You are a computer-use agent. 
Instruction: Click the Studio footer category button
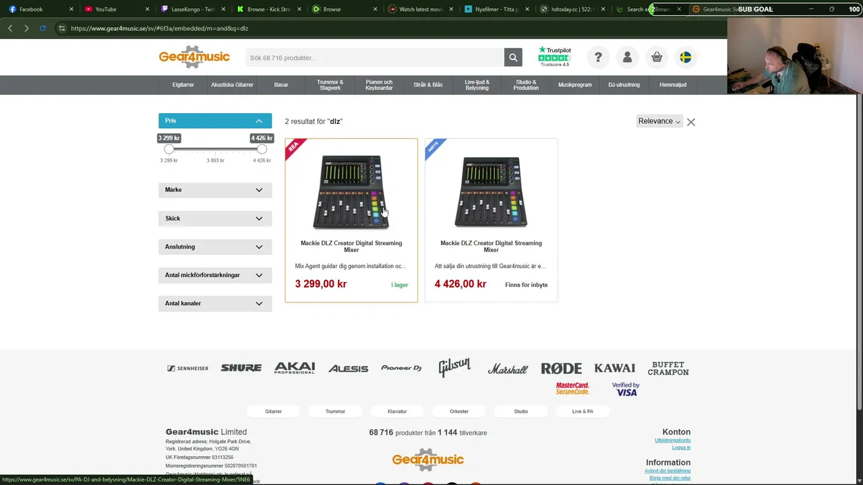(521, 412)
